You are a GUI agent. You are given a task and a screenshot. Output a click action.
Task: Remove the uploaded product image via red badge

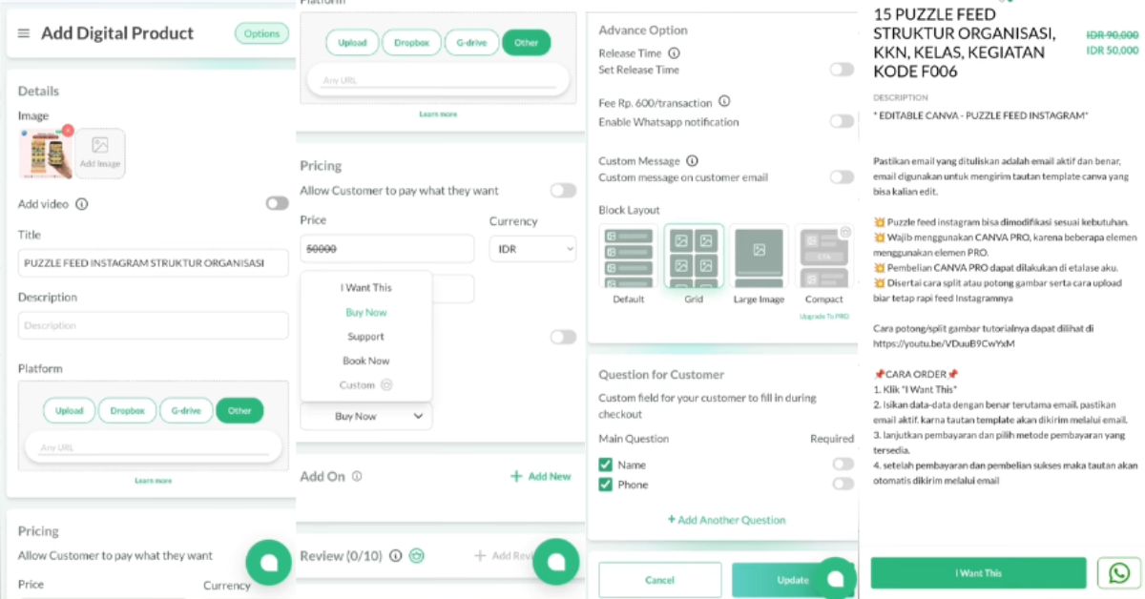click(68, 130)
